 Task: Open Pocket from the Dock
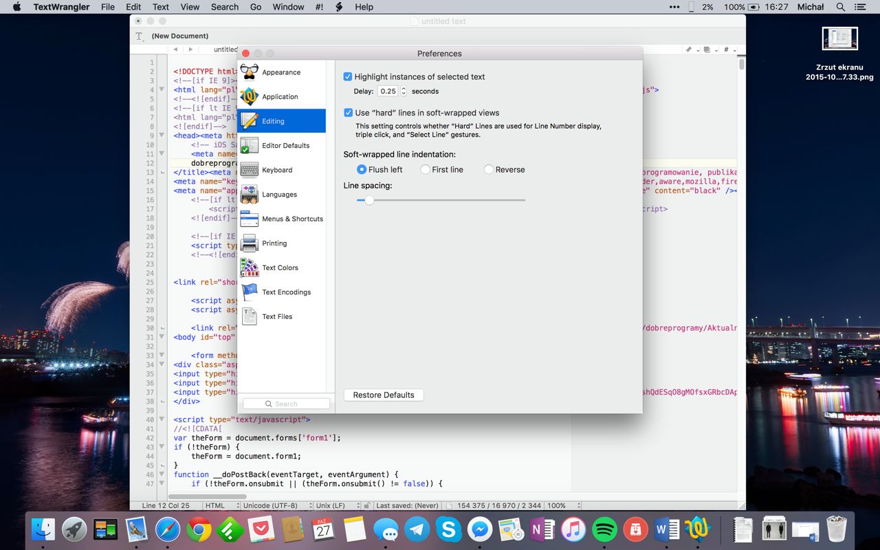(x=261, y=529)
